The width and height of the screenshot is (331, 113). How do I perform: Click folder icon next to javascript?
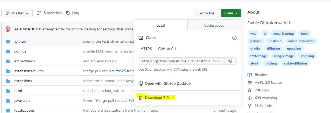tap(8, 100)
